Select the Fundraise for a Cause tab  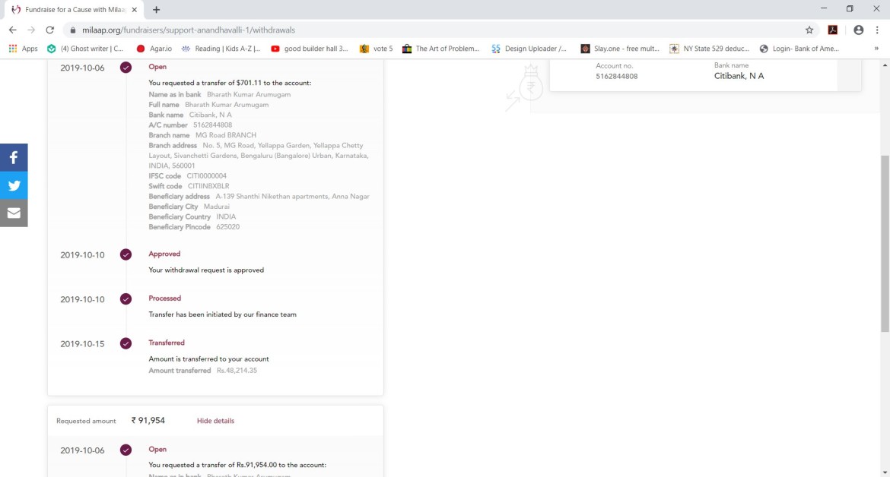74,10
